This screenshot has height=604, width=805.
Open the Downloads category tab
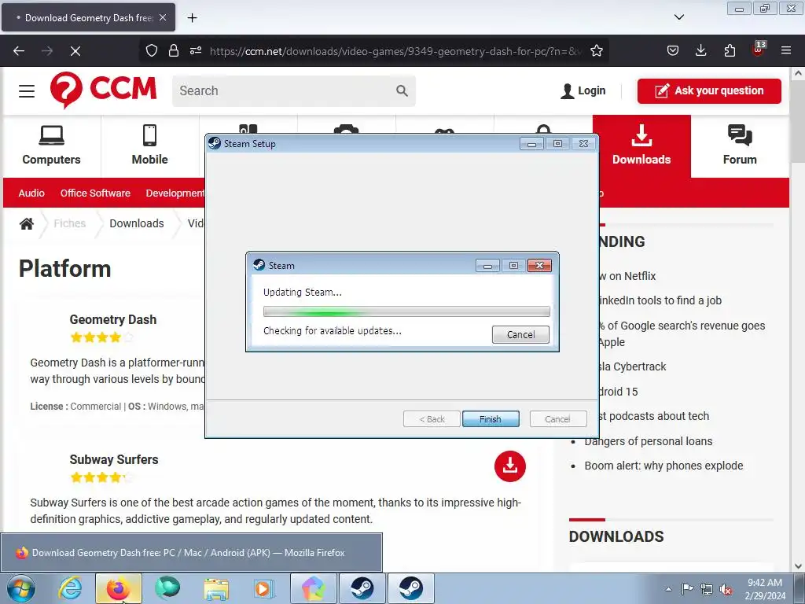641,145
